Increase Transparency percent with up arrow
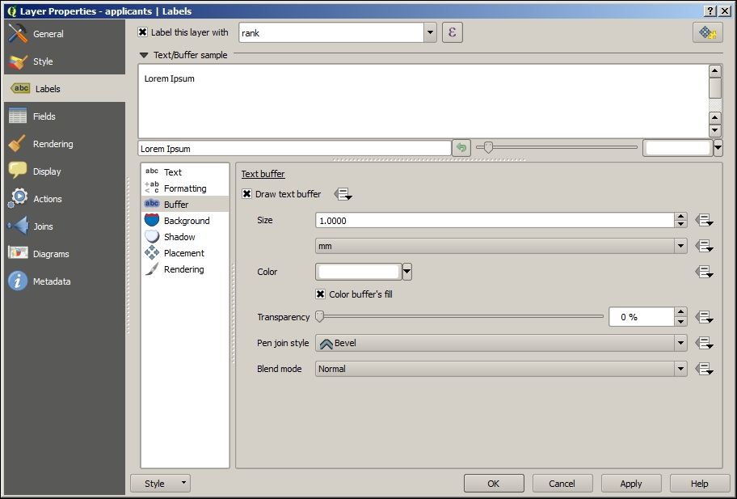Screen dimensions: 737x499 pos(680,312)
